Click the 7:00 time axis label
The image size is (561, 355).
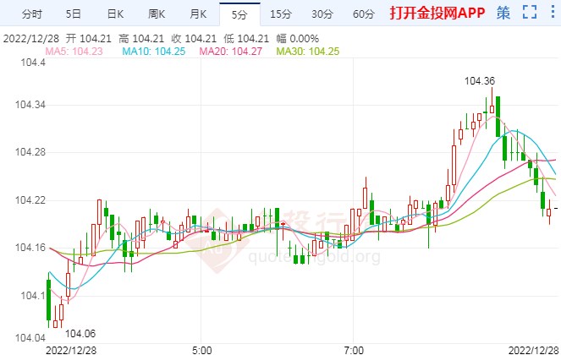tap(354, 351)
